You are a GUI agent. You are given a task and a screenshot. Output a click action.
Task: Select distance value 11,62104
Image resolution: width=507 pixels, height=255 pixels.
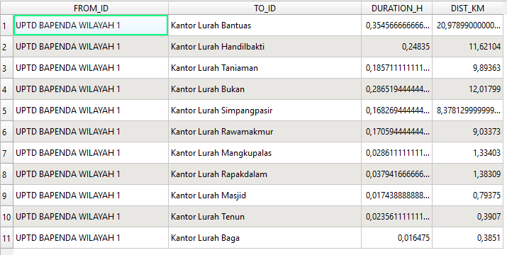pos(467,47)
